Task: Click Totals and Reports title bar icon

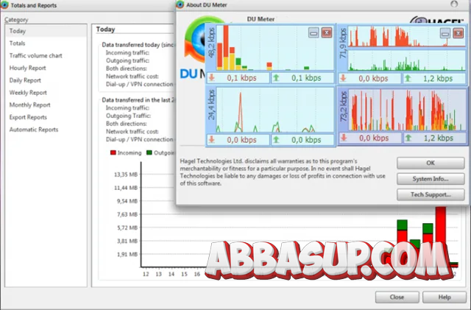Action: coord(4,5)
